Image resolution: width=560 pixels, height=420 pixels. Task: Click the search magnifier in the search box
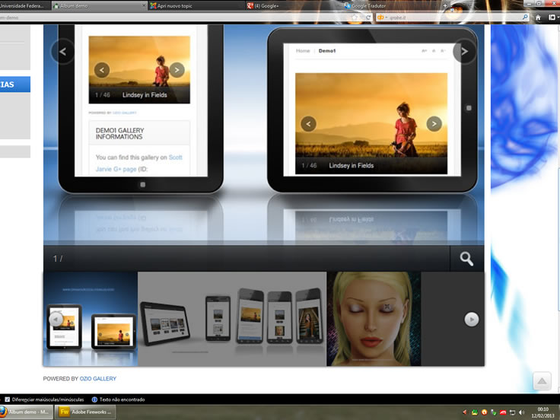(525, 17)
